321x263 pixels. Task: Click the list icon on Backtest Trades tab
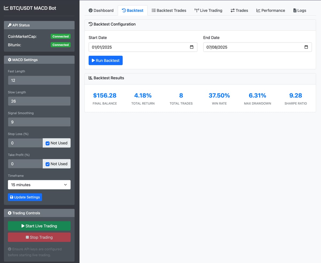[154, 10]
